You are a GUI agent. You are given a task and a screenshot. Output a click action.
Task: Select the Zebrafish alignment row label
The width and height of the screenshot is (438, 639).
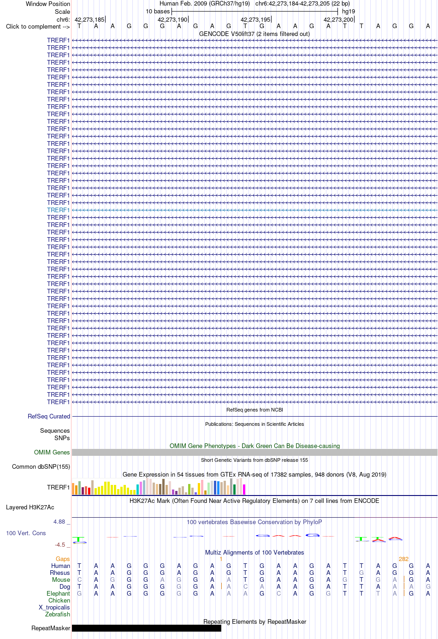(58, 614)
